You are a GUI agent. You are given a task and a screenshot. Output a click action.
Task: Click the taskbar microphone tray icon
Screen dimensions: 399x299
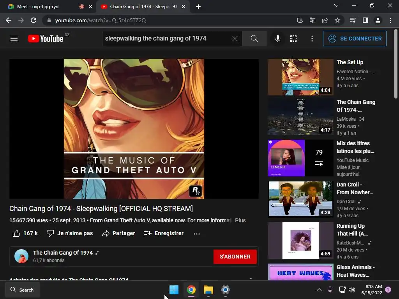[x=330, y=290]
